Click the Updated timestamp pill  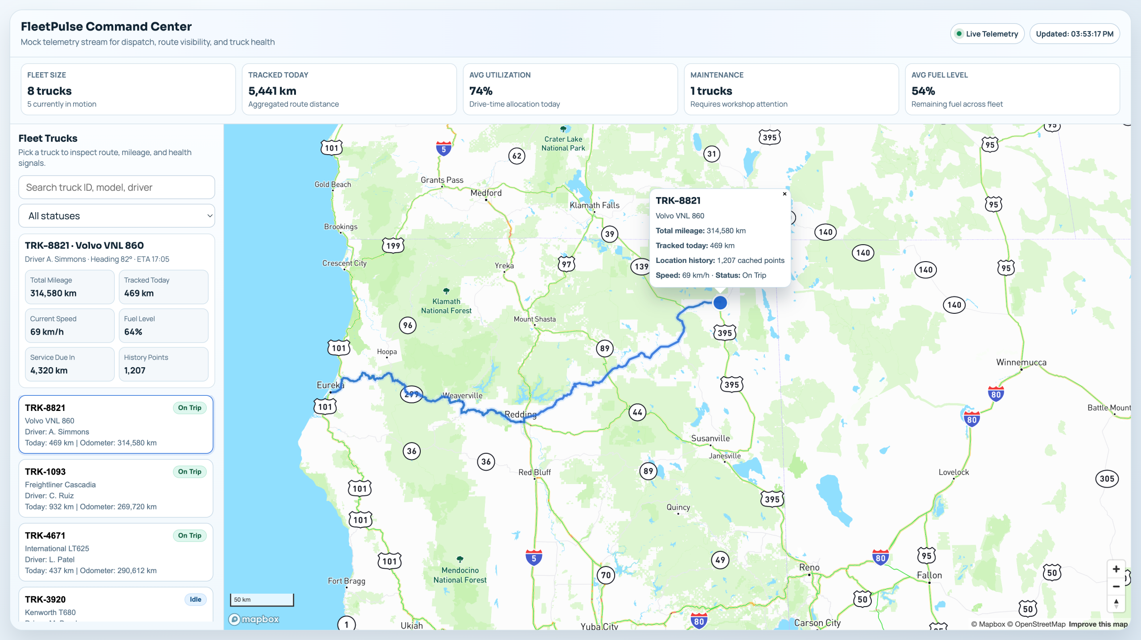1074,34
